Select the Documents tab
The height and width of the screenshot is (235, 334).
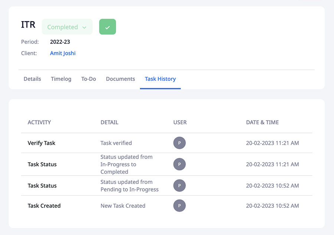tap(120, 79)
